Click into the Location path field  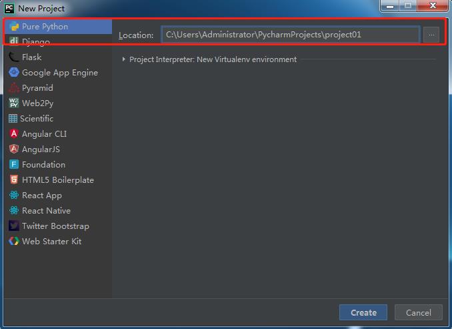290,35
